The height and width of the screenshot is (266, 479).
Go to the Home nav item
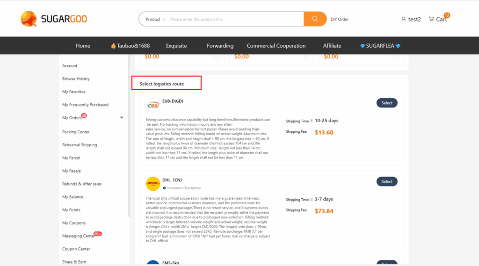[x=83, y=46]
